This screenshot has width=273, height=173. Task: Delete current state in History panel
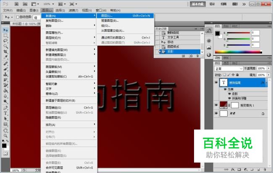(x=197, y=56)
